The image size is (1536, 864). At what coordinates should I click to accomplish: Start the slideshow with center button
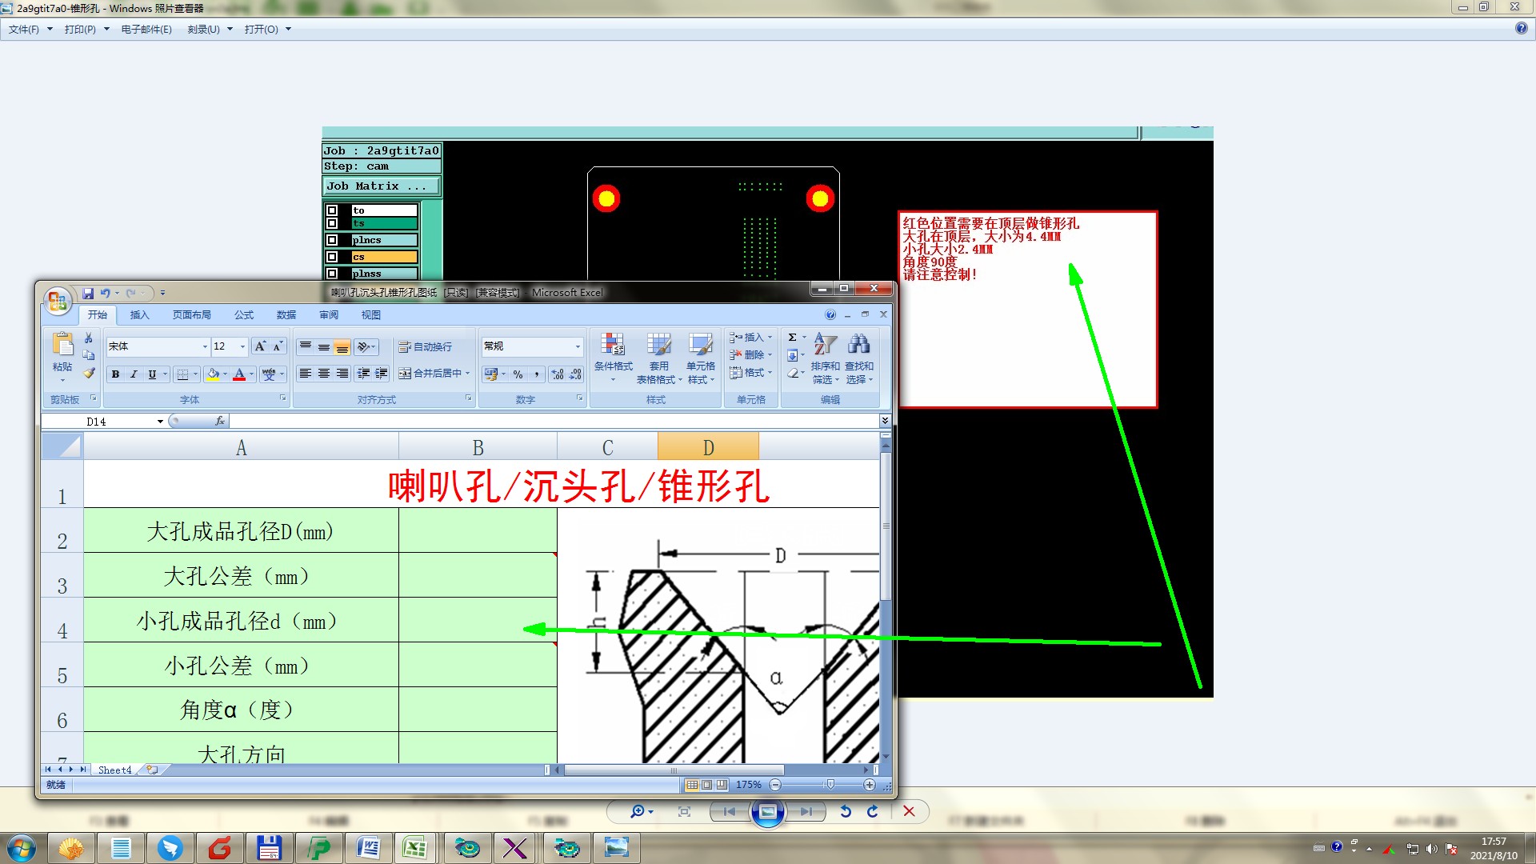coord(767,812)
